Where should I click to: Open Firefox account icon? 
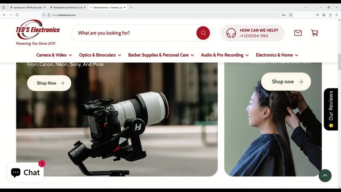324,15
